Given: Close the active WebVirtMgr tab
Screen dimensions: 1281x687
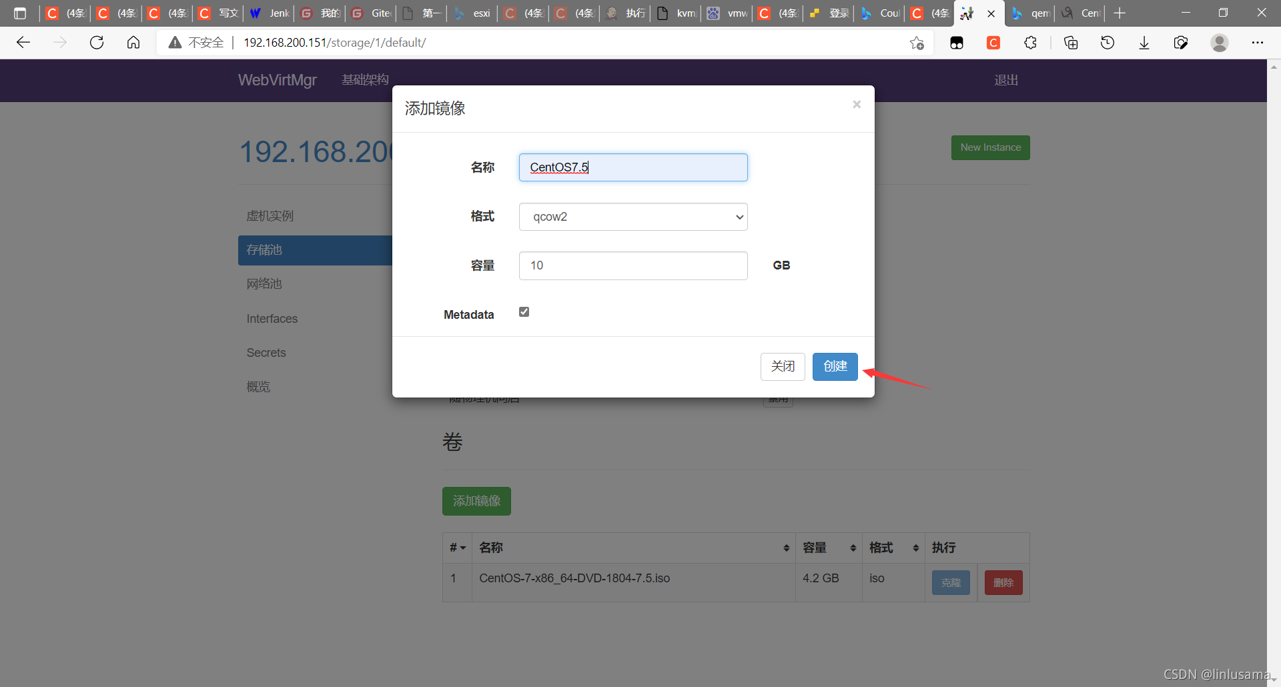Looking at the screenshot, I should tap(991, 13).
